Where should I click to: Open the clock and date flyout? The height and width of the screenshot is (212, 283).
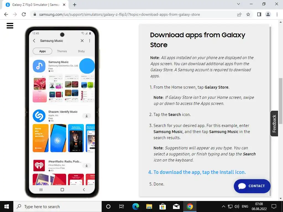[x=259, y=206]
